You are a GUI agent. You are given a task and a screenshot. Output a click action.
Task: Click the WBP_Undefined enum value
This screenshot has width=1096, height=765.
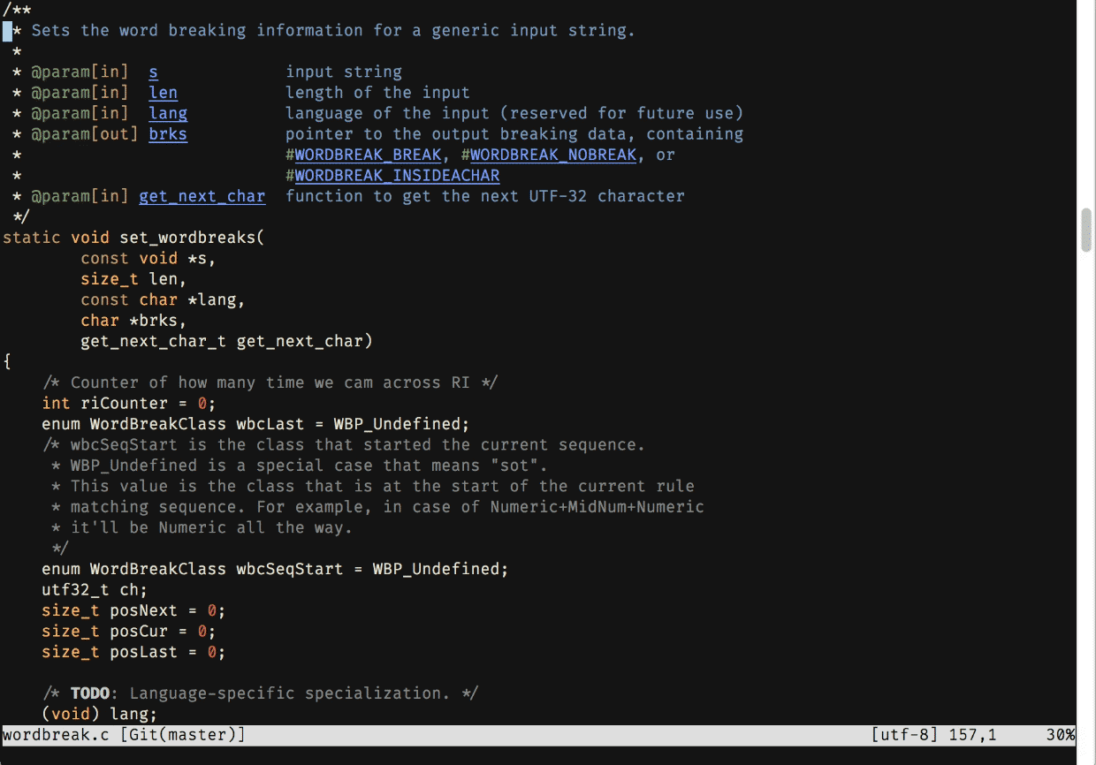[x=400, y=423]
